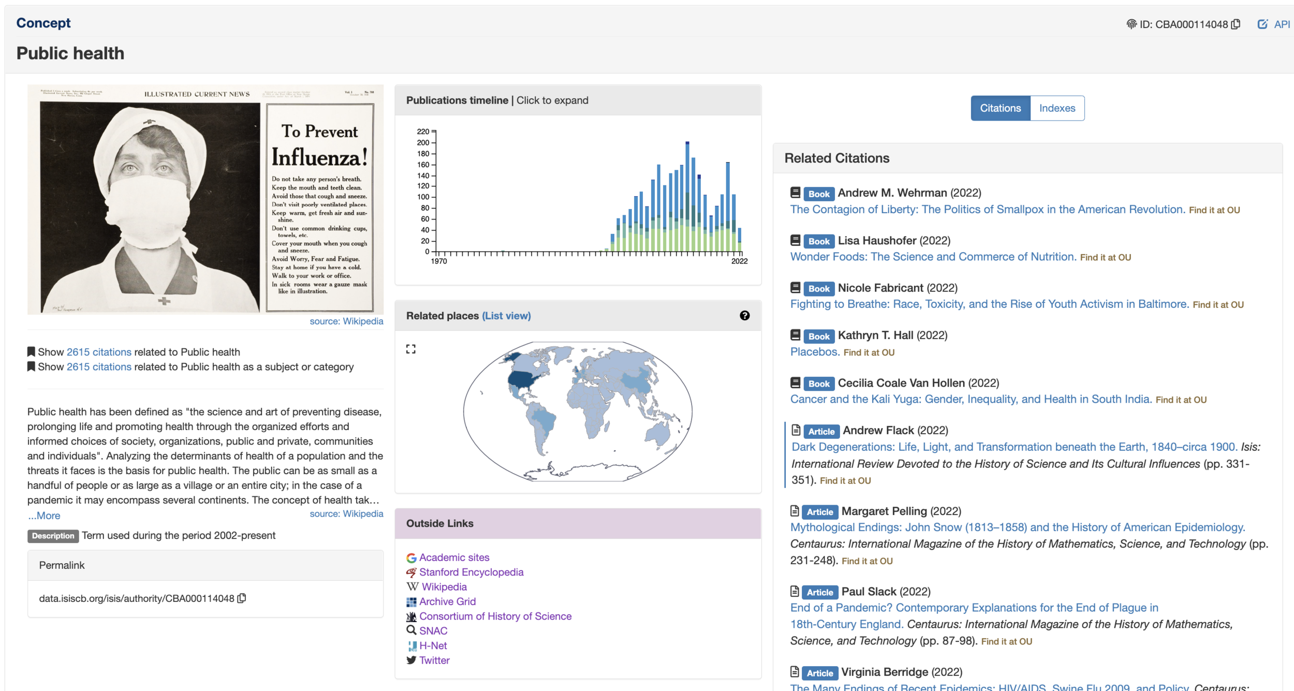Click the fullscreen map expand icon
1294x691 pixels.
click(x=411, y=349)
